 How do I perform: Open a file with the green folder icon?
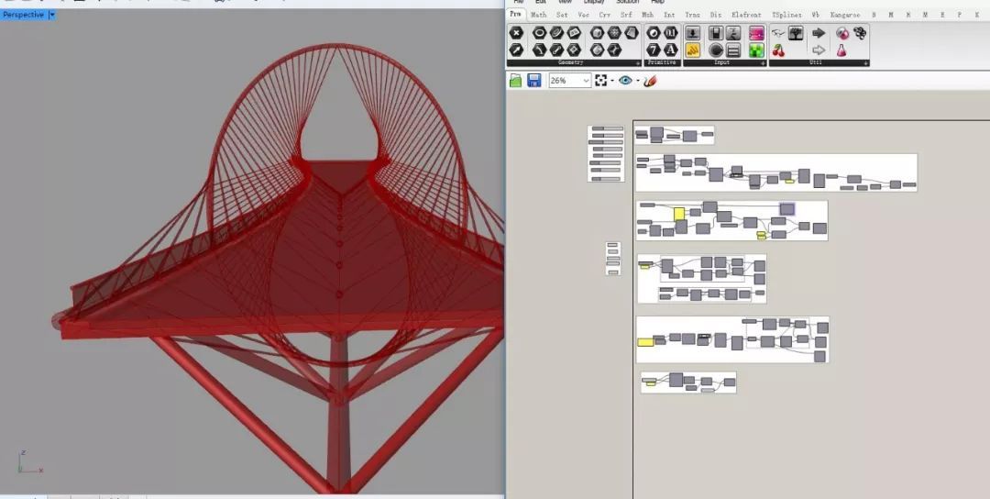(x=516, y=80)
